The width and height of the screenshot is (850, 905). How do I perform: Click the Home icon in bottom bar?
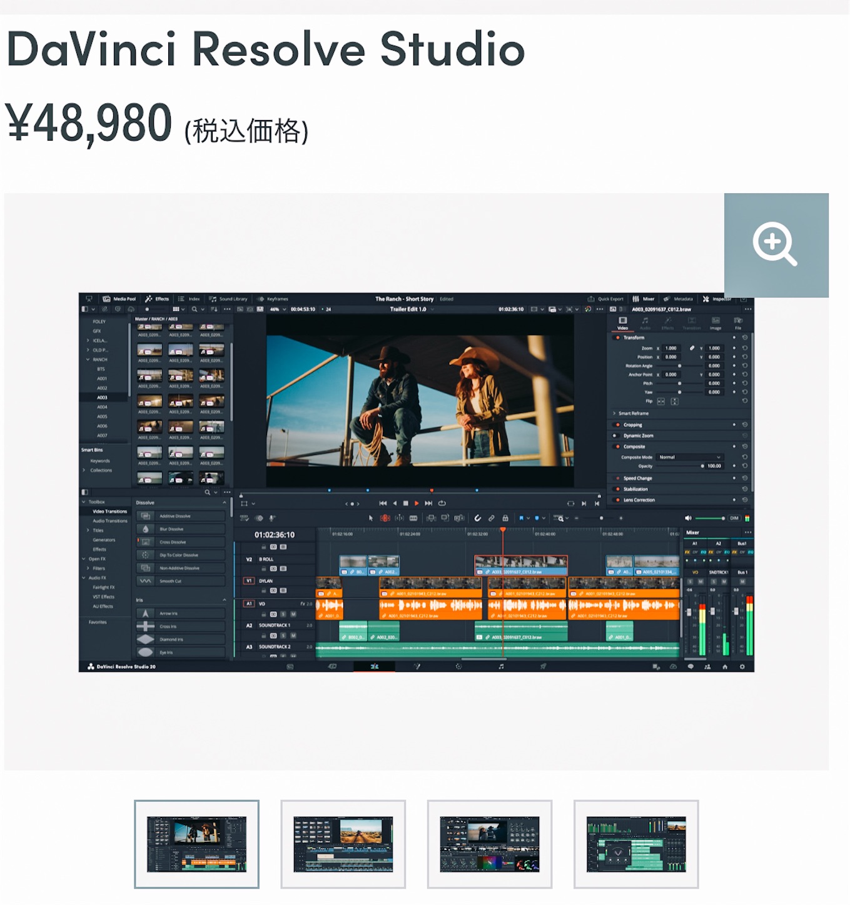point(725,667)
